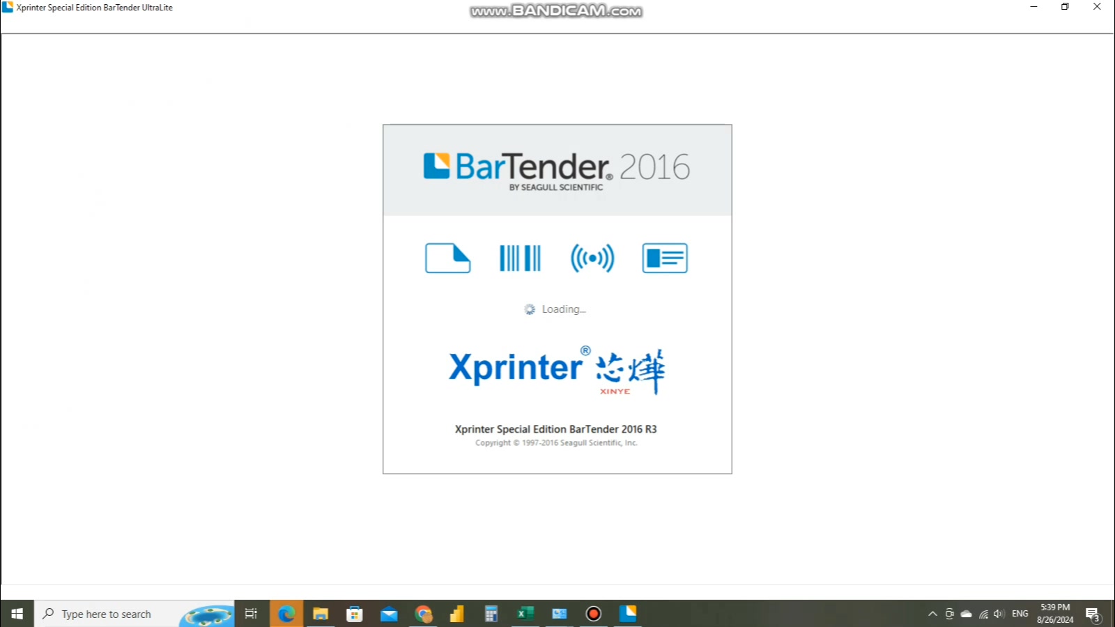Open the Meet Now tray icon
The height and width of the screenshot is (627, 1115).
(949, 614)
